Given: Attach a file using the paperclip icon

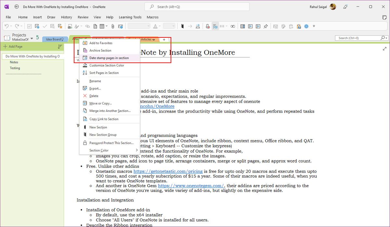Looking at the screenshot, I should (x=113, y=26).
